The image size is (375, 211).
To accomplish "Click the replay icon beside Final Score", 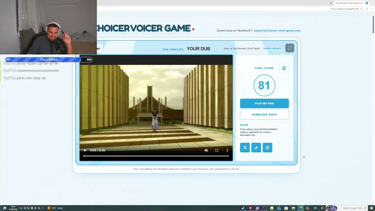I will click(x=284, y=68).
